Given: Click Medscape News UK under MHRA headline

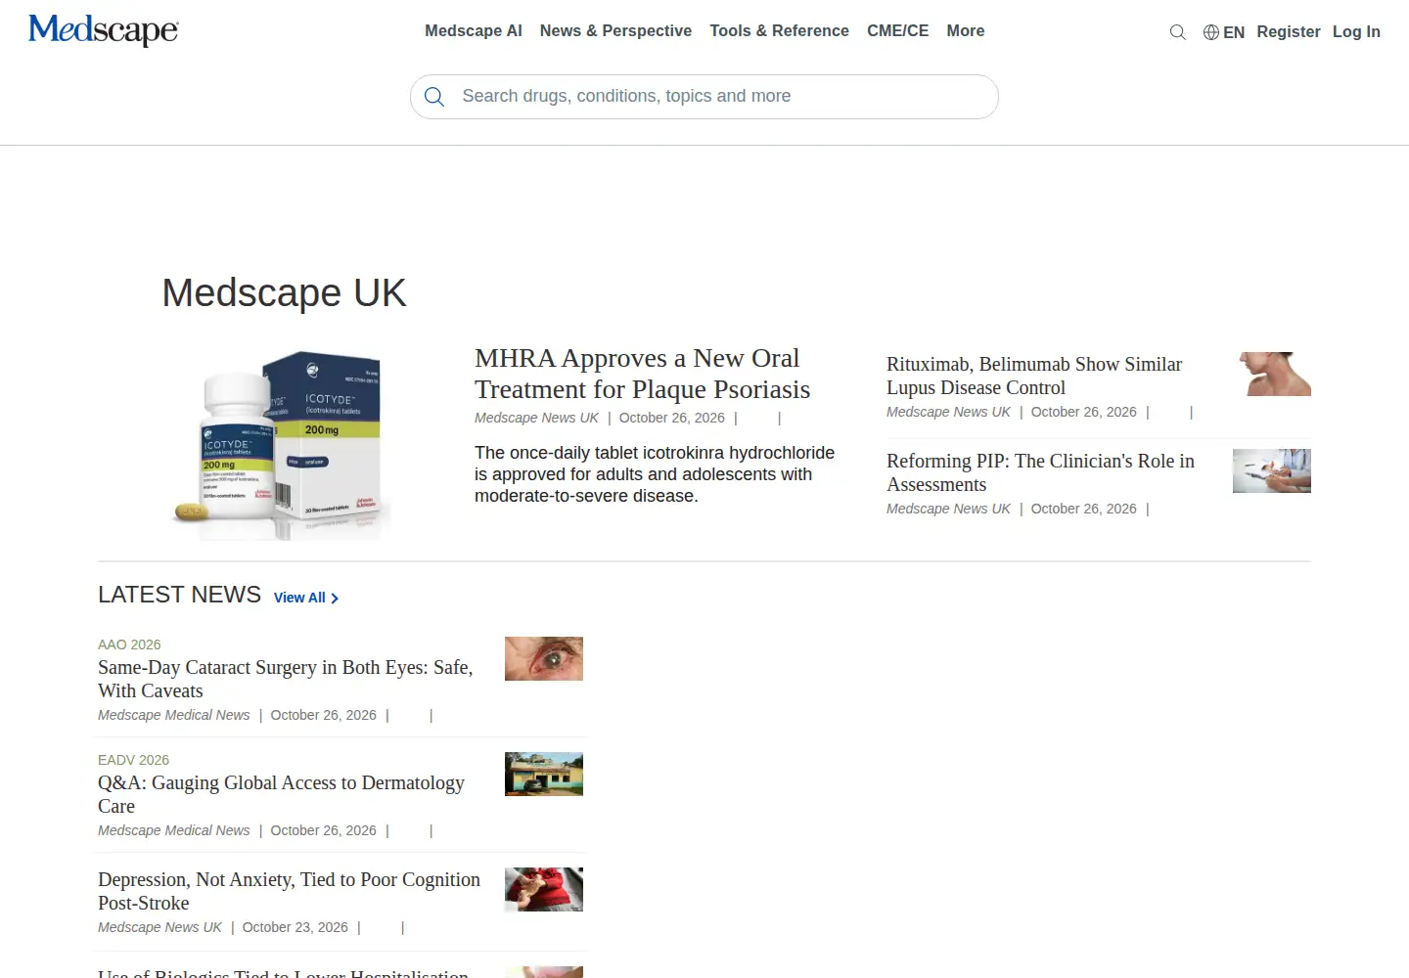Looking at the screenshot, I should click(536, 418).
